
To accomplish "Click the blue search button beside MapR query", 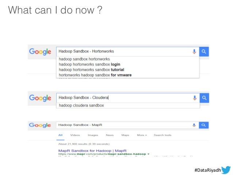I will click(203, 125).
